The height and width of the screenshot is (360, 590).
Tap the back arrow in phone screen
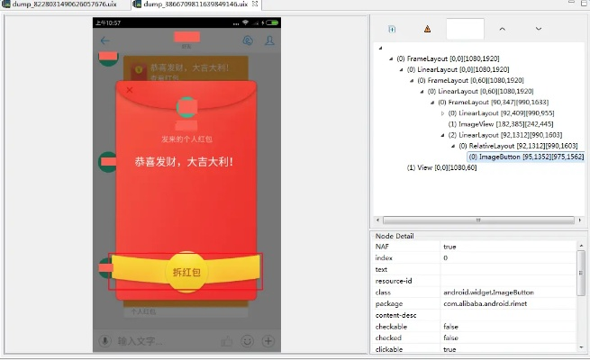coord(105,40)
